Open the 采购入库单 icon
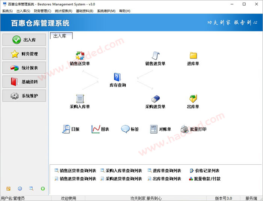 tap(80, 99)
